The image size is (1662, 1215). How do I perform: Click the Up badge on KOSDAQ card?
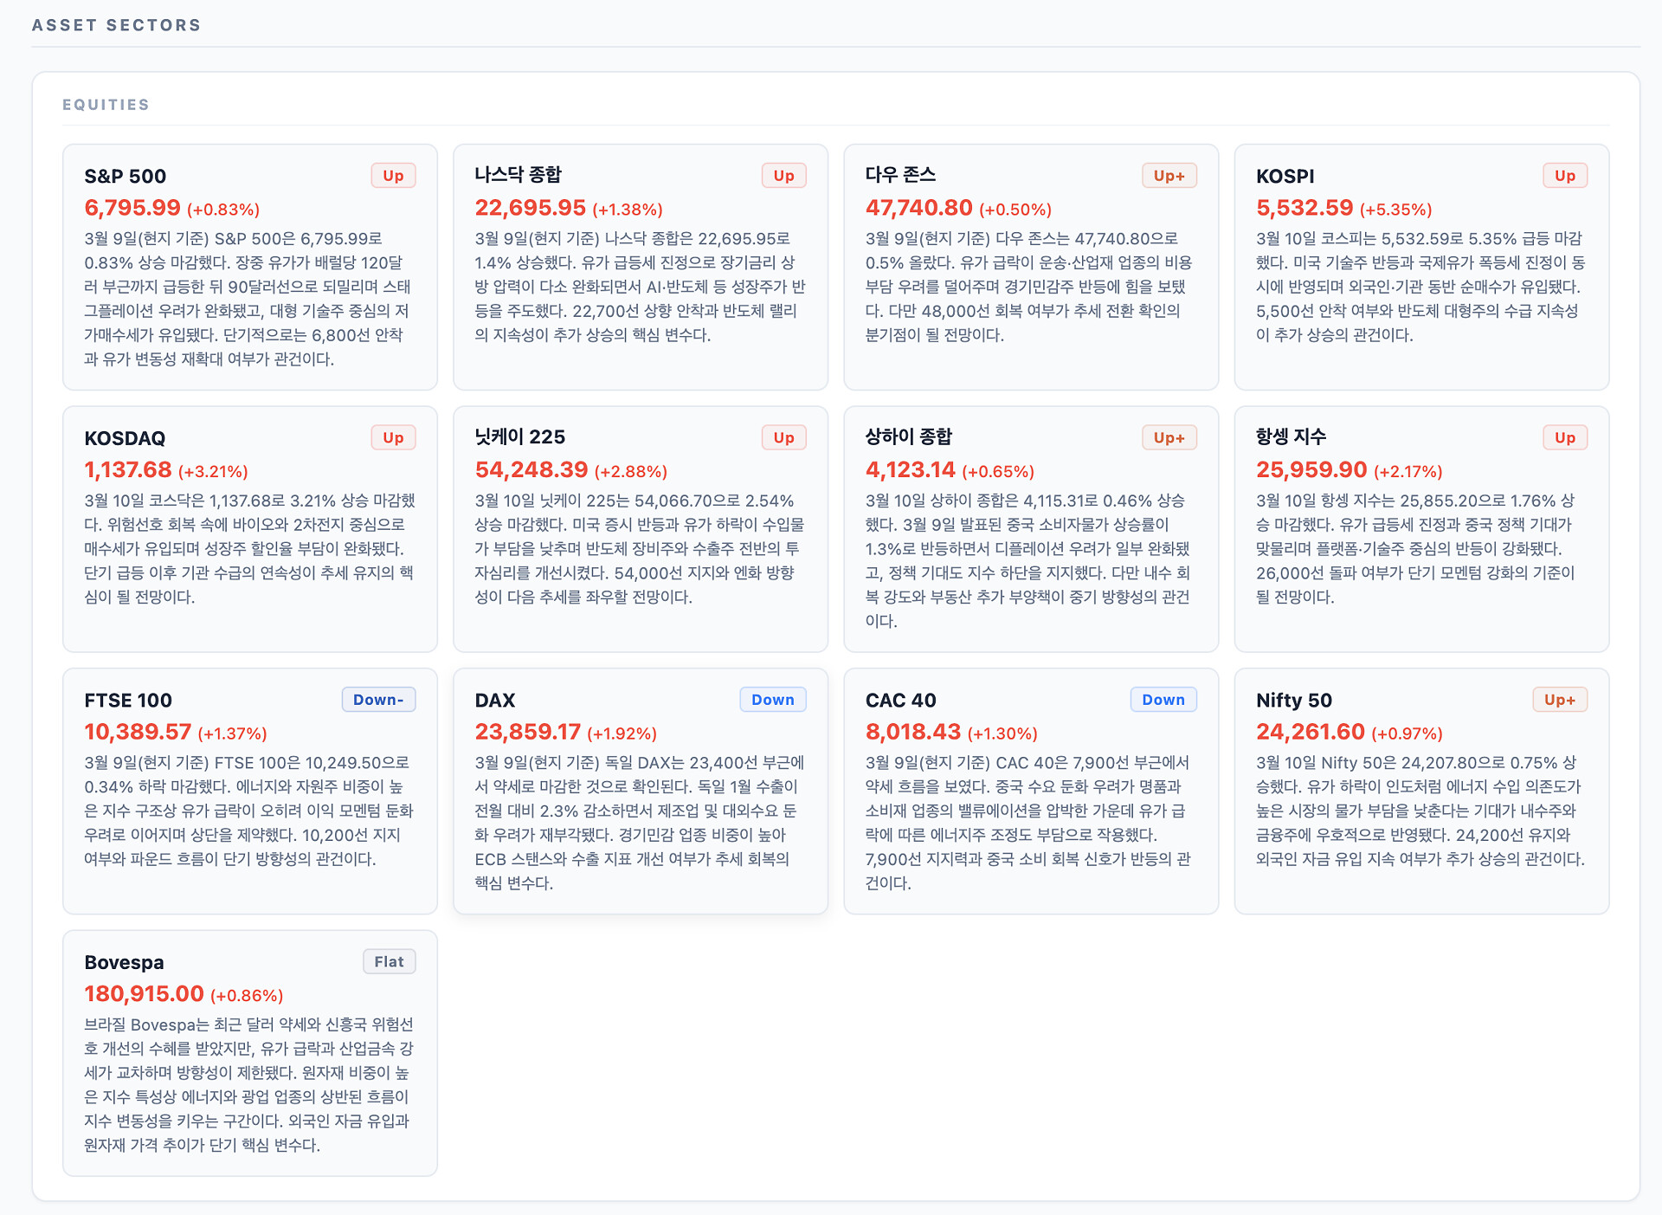pos(393,438)
